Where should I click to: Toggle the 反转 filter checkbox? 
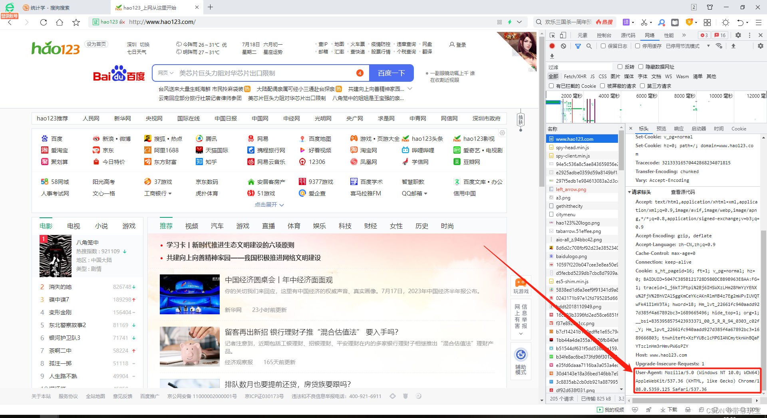click(x=620, y=66)
